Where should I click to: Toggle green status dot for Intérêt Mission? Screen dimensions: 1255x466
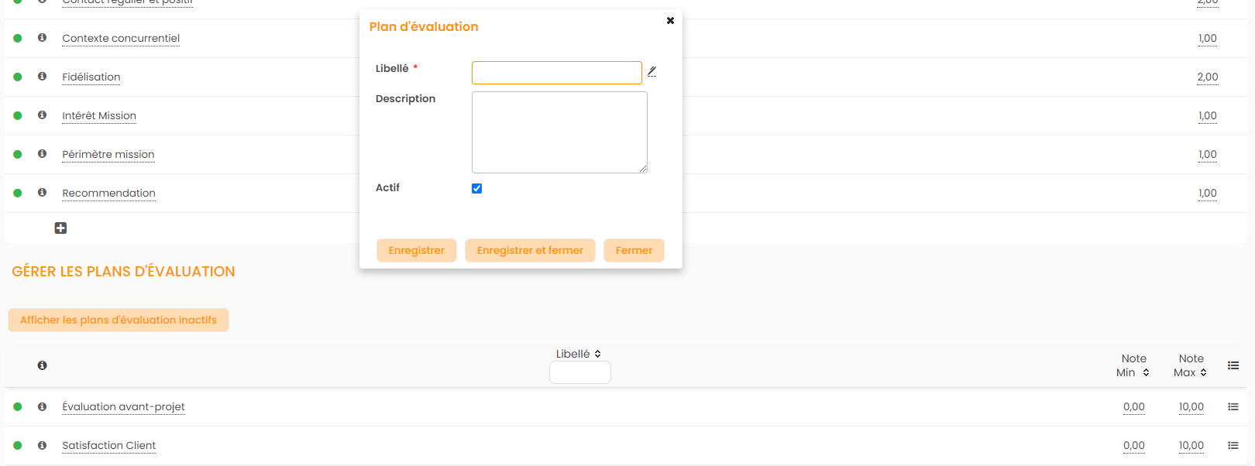pyautogui.click(x=18, y=115)
